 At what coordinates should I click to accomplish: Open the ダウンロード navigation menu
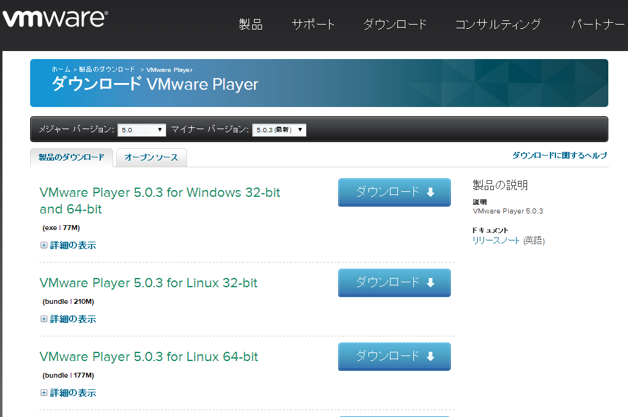(395, 25)
